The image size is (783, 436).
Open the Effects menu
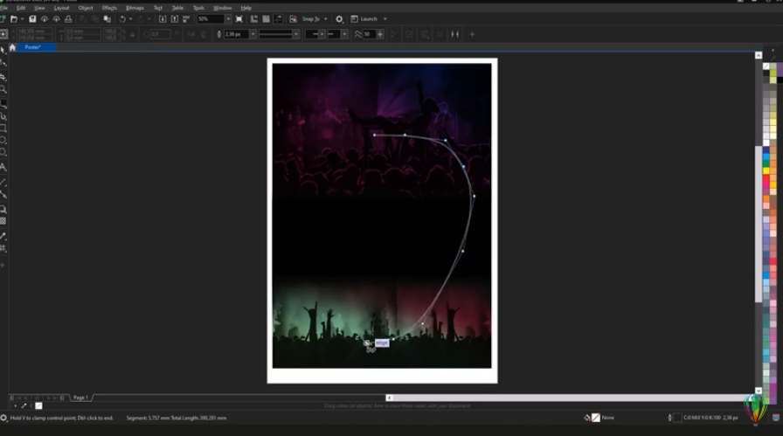coord(109,8)
